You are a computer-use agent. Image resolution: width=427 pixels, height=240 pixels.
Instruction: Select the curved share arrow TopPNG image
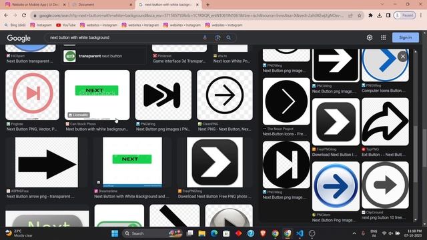coord(385,121)
